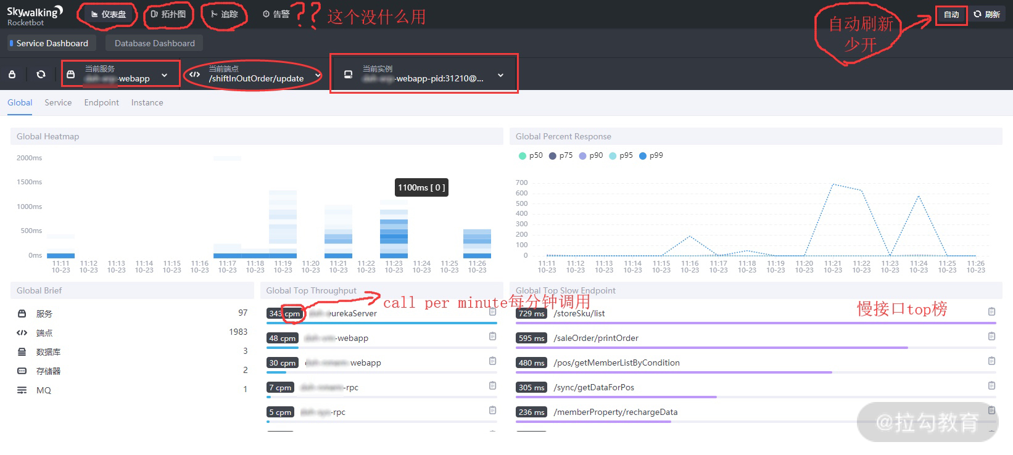Open the 拓扑图 topology page
This screenshot has width=1013, height=455.
pos(168,15)
